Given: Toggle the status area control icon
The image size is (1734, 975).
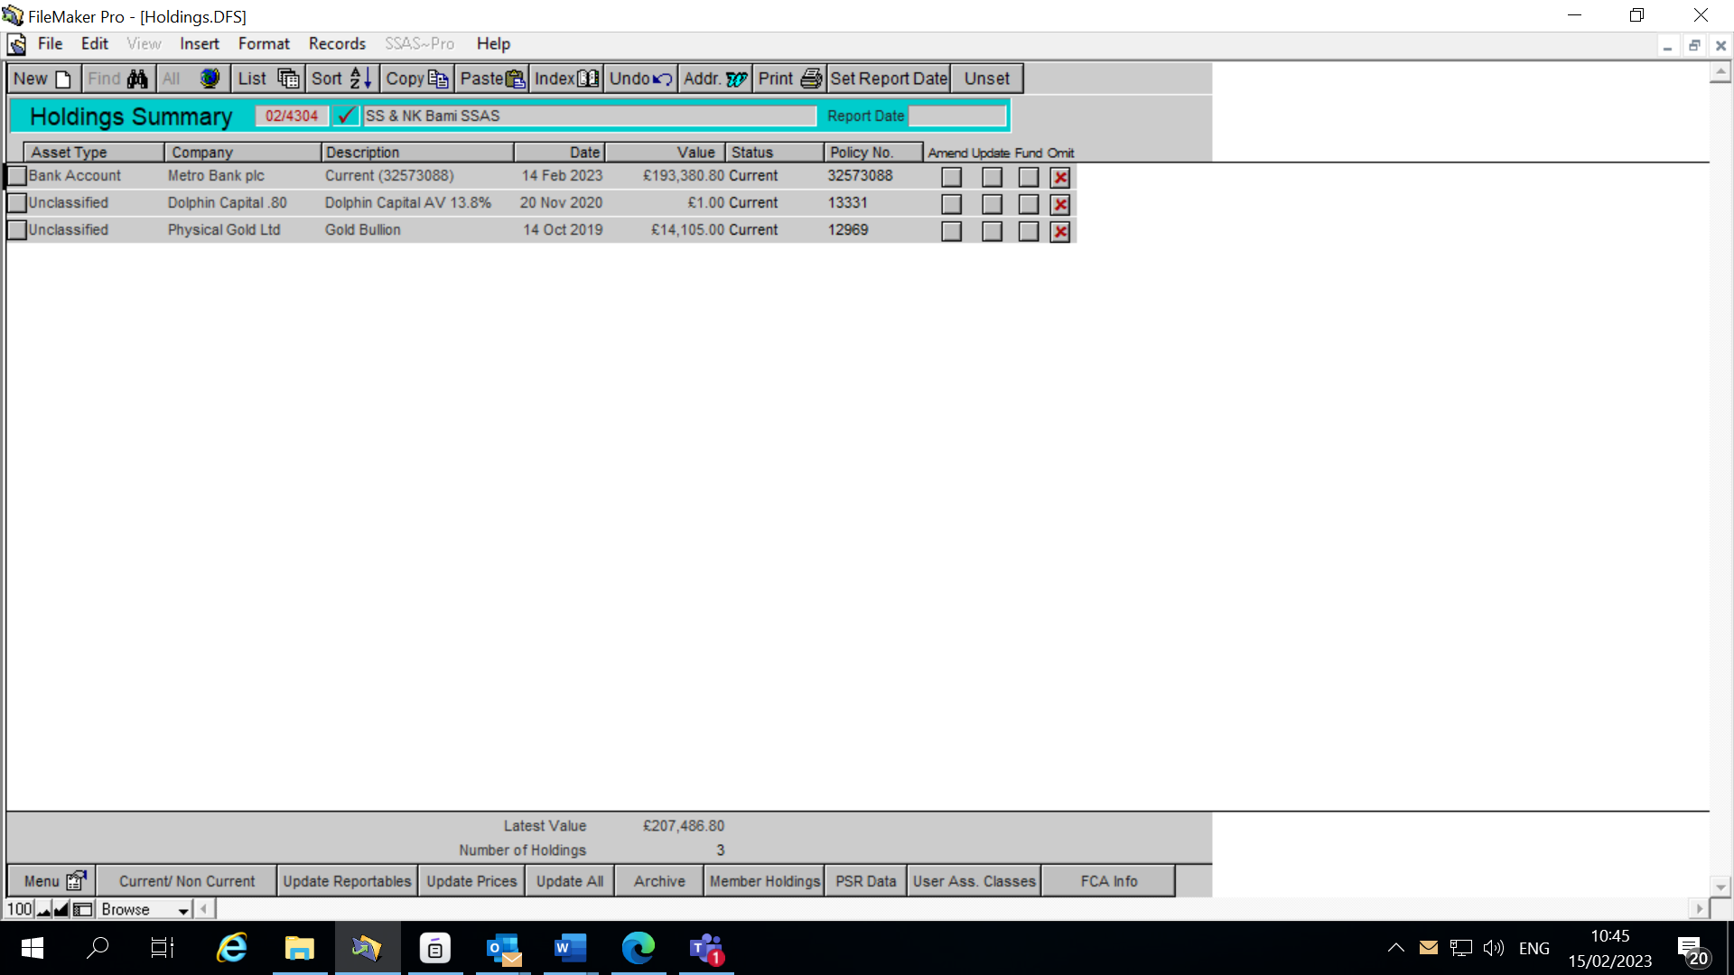Looking at the screenshot, I should tap(83, 910).
